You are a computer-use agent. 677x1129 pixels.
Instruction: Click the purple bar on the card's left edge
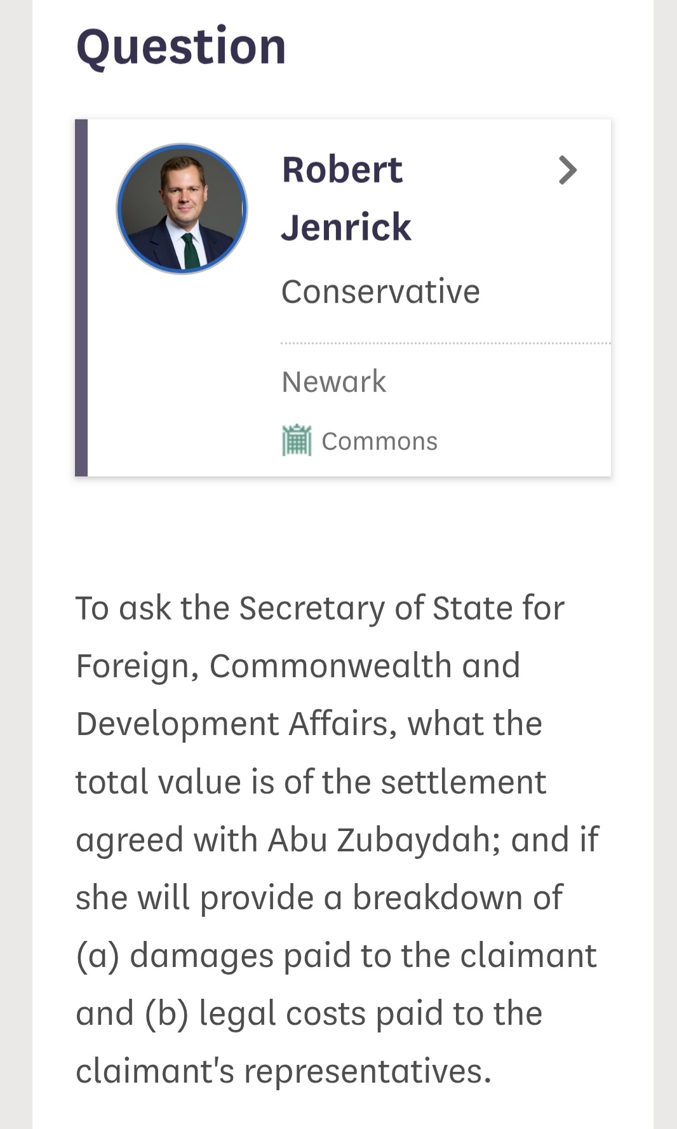click(81, 297)
